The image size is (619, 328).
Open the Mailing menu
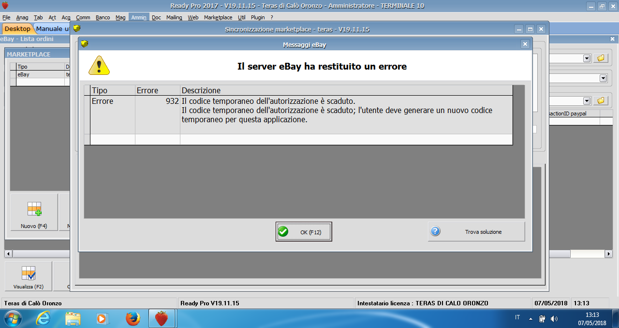[x=174, y=17]
